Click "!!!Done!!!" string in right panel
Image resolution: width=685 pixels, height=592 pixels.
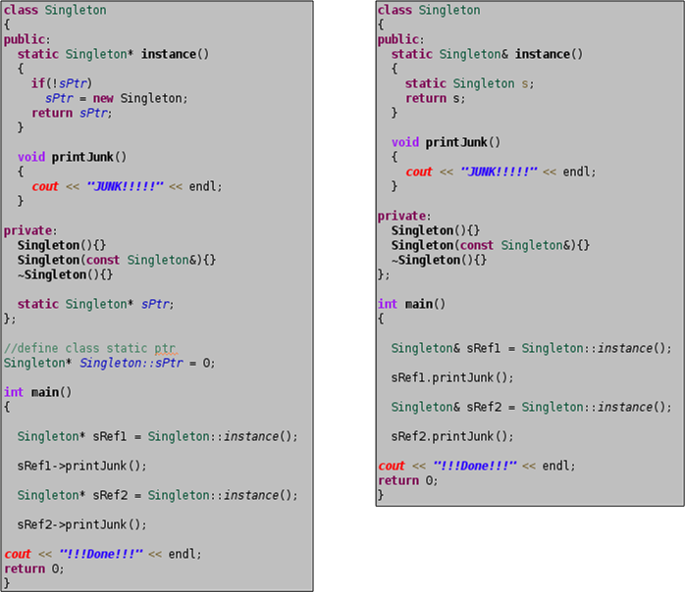pyautogui.click(x=475, y=466)
